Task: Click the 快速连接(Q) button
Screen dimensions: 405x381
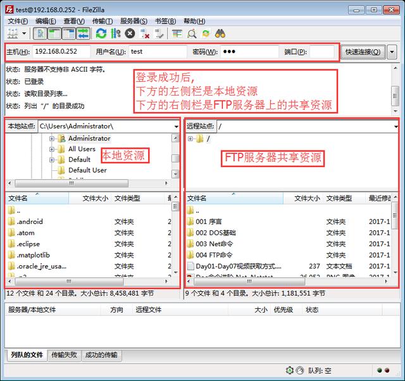Action: (x=363, y=52)
